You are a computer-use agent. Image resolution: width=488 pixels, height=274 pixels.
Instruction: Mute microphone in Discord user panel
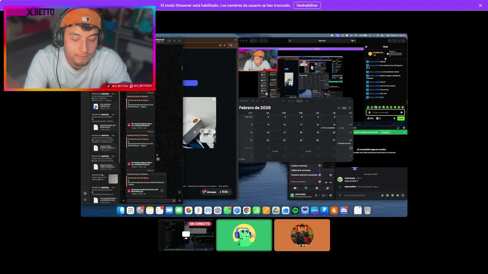click(316, 195)
